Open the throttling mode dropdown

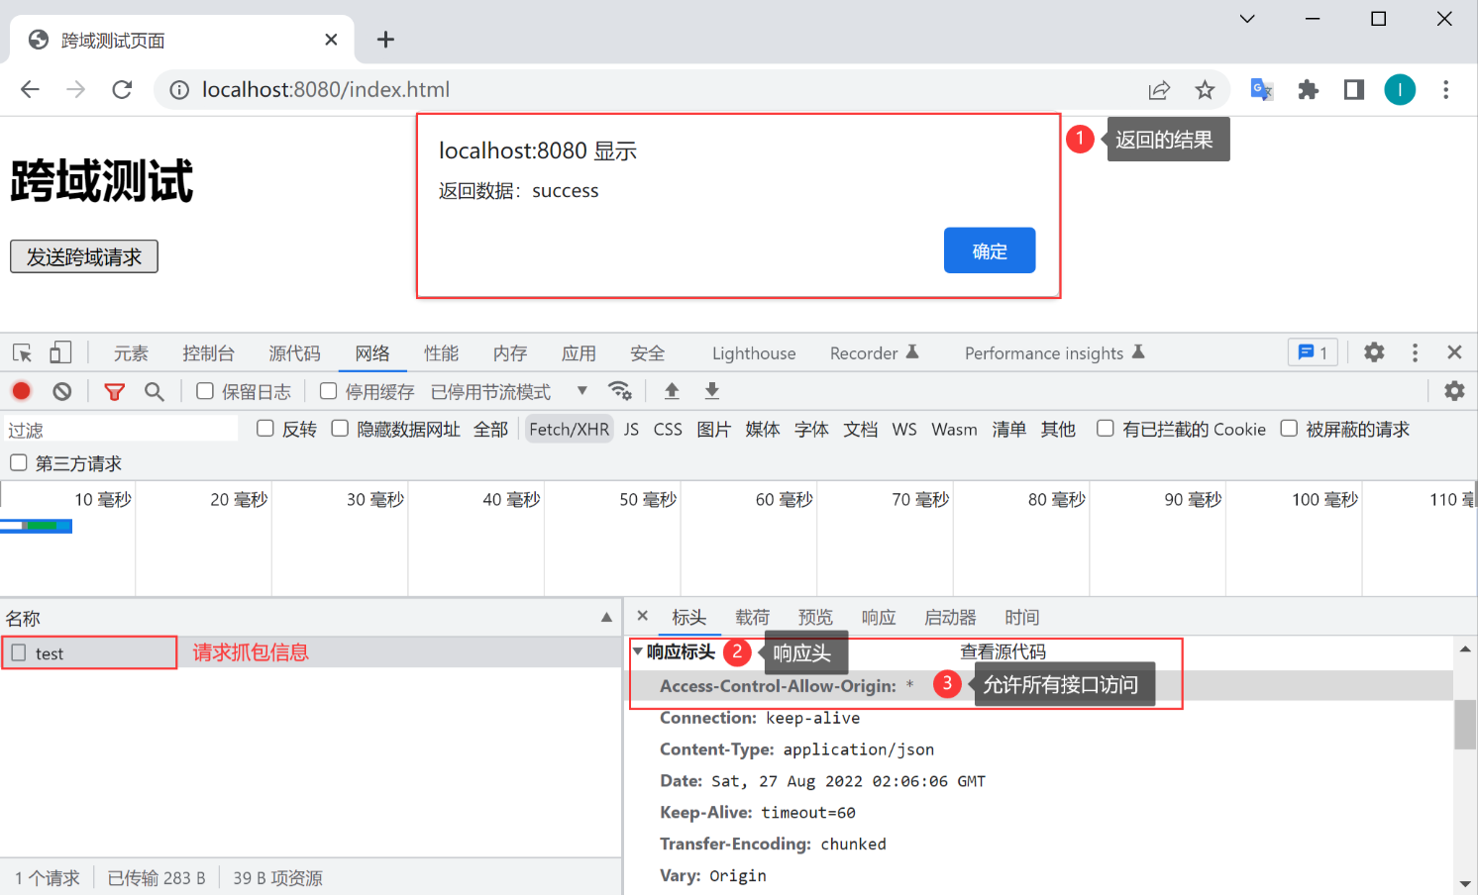(x=581, y=391)
